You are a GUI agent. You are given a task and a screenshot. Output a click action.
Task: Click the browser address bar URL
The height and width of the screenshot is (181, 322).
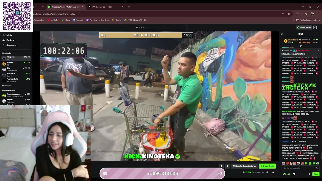pos(54,14)
